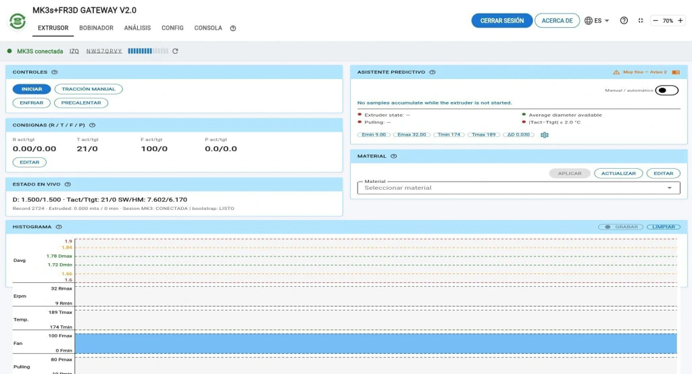
Task: Click the F act/tgt value 100/0
Action: click(154, 149)
